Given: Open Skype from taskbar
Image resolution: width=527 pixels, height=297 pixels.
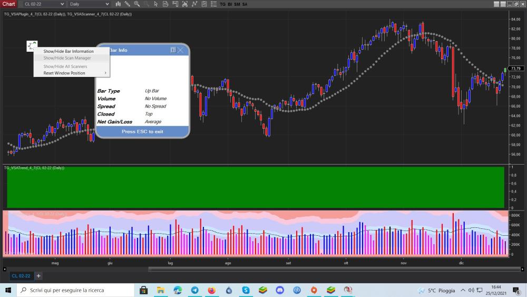Looking at the screenshot, I should point(246,290).
